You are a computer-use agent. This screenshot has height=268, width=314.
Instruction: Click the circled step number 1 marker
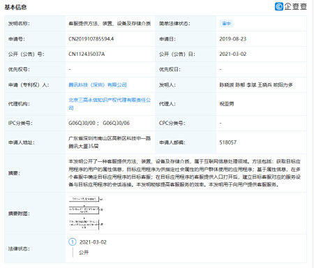point(73,242)
